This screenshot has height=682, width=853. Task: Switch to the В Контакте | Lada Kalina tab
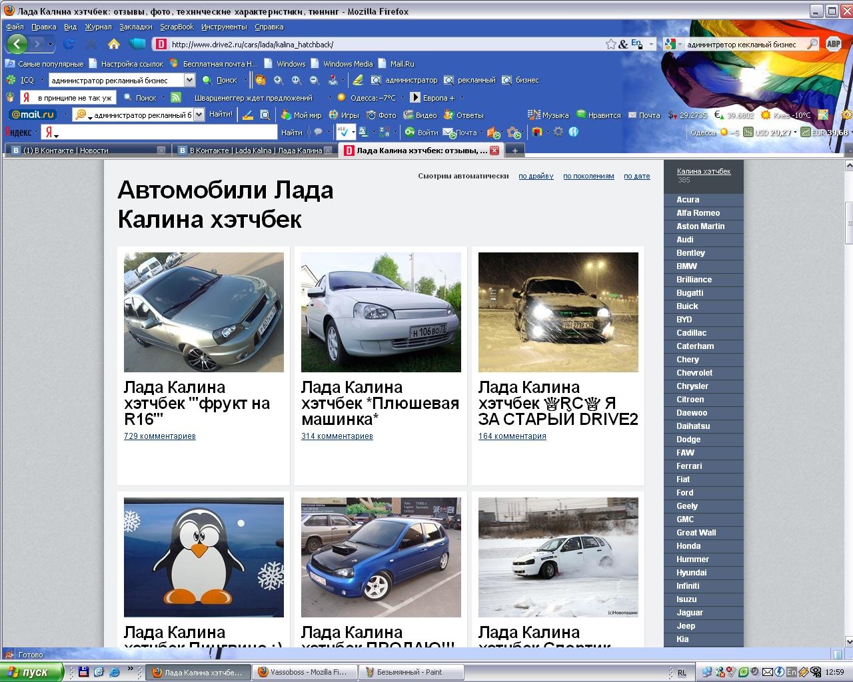254,151
